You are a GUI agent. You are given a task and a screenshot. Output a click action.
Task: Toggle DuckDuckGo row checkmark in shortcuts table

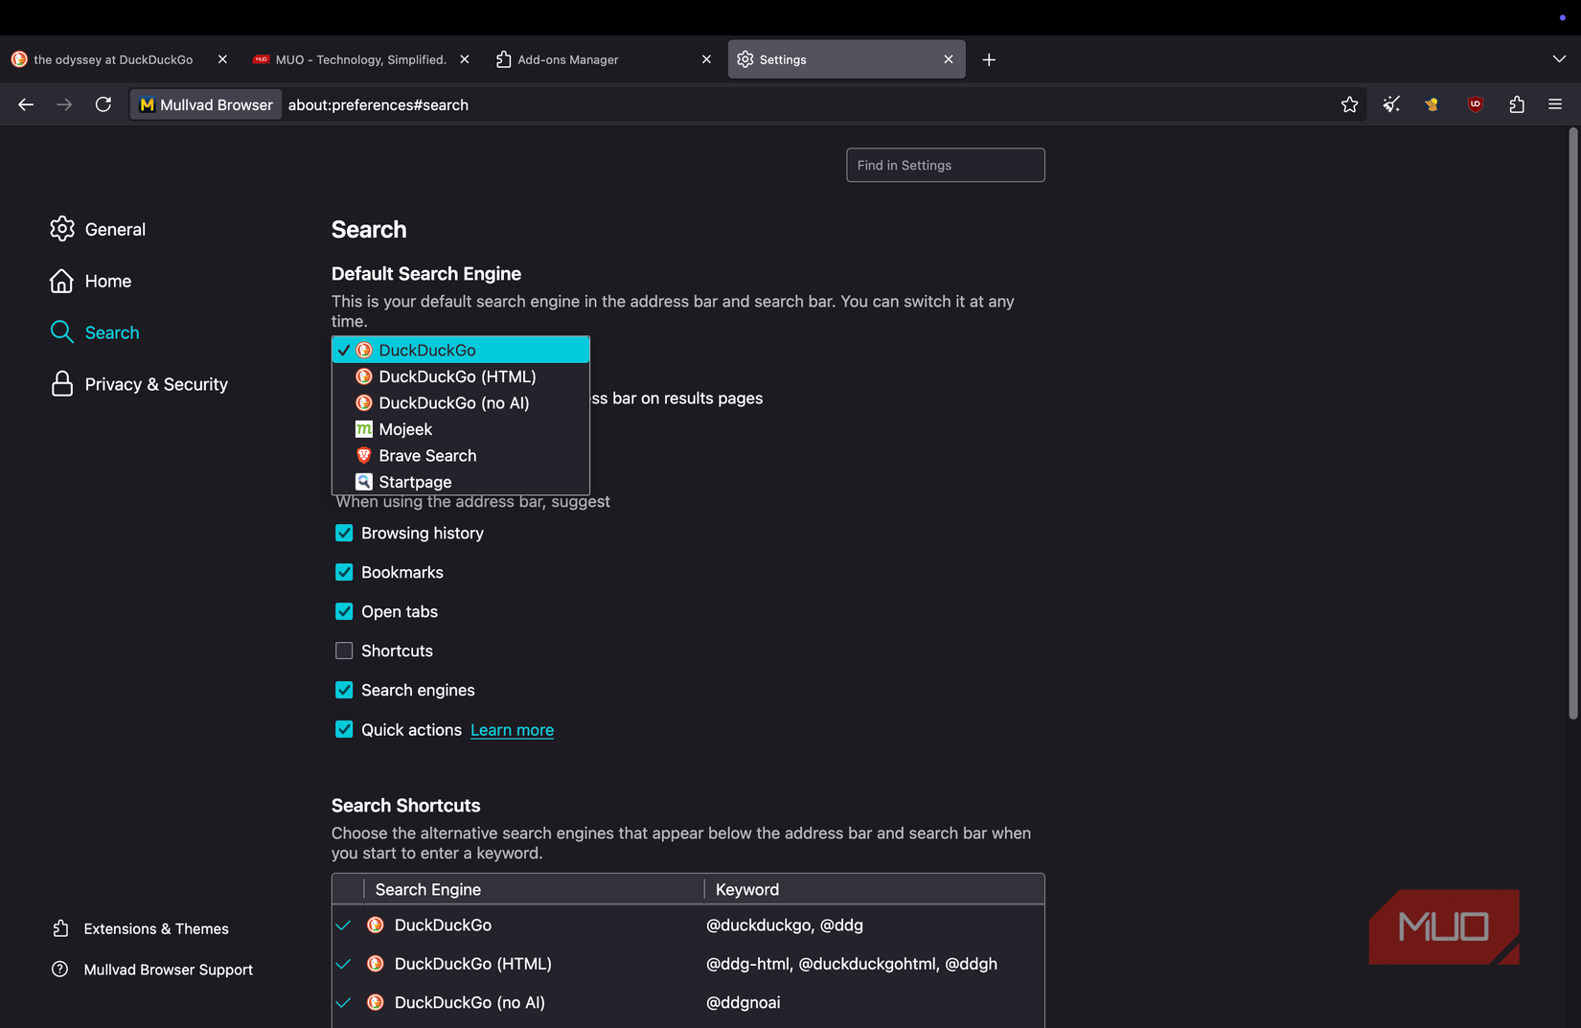pyautogui.click(x=343, y=925)
